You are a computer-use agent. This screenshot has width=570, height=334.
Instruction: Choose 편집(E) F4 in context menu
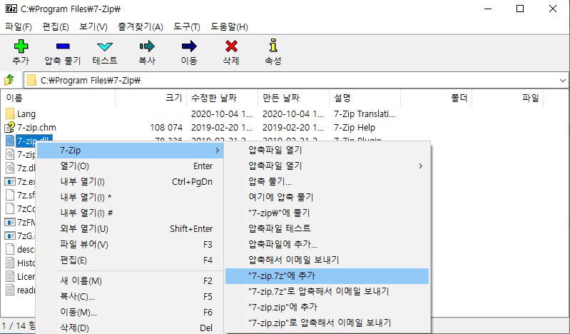click(130, 260)
